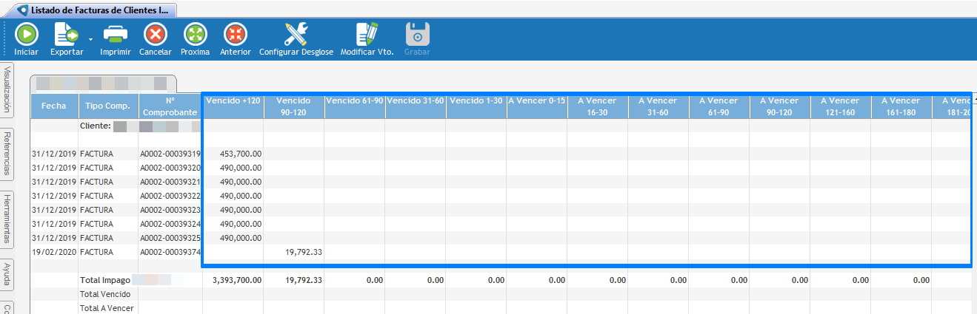Open the Herramientas side tab
Image resolution: width=977 pixels, height=314 pixels.
(7, 218)
